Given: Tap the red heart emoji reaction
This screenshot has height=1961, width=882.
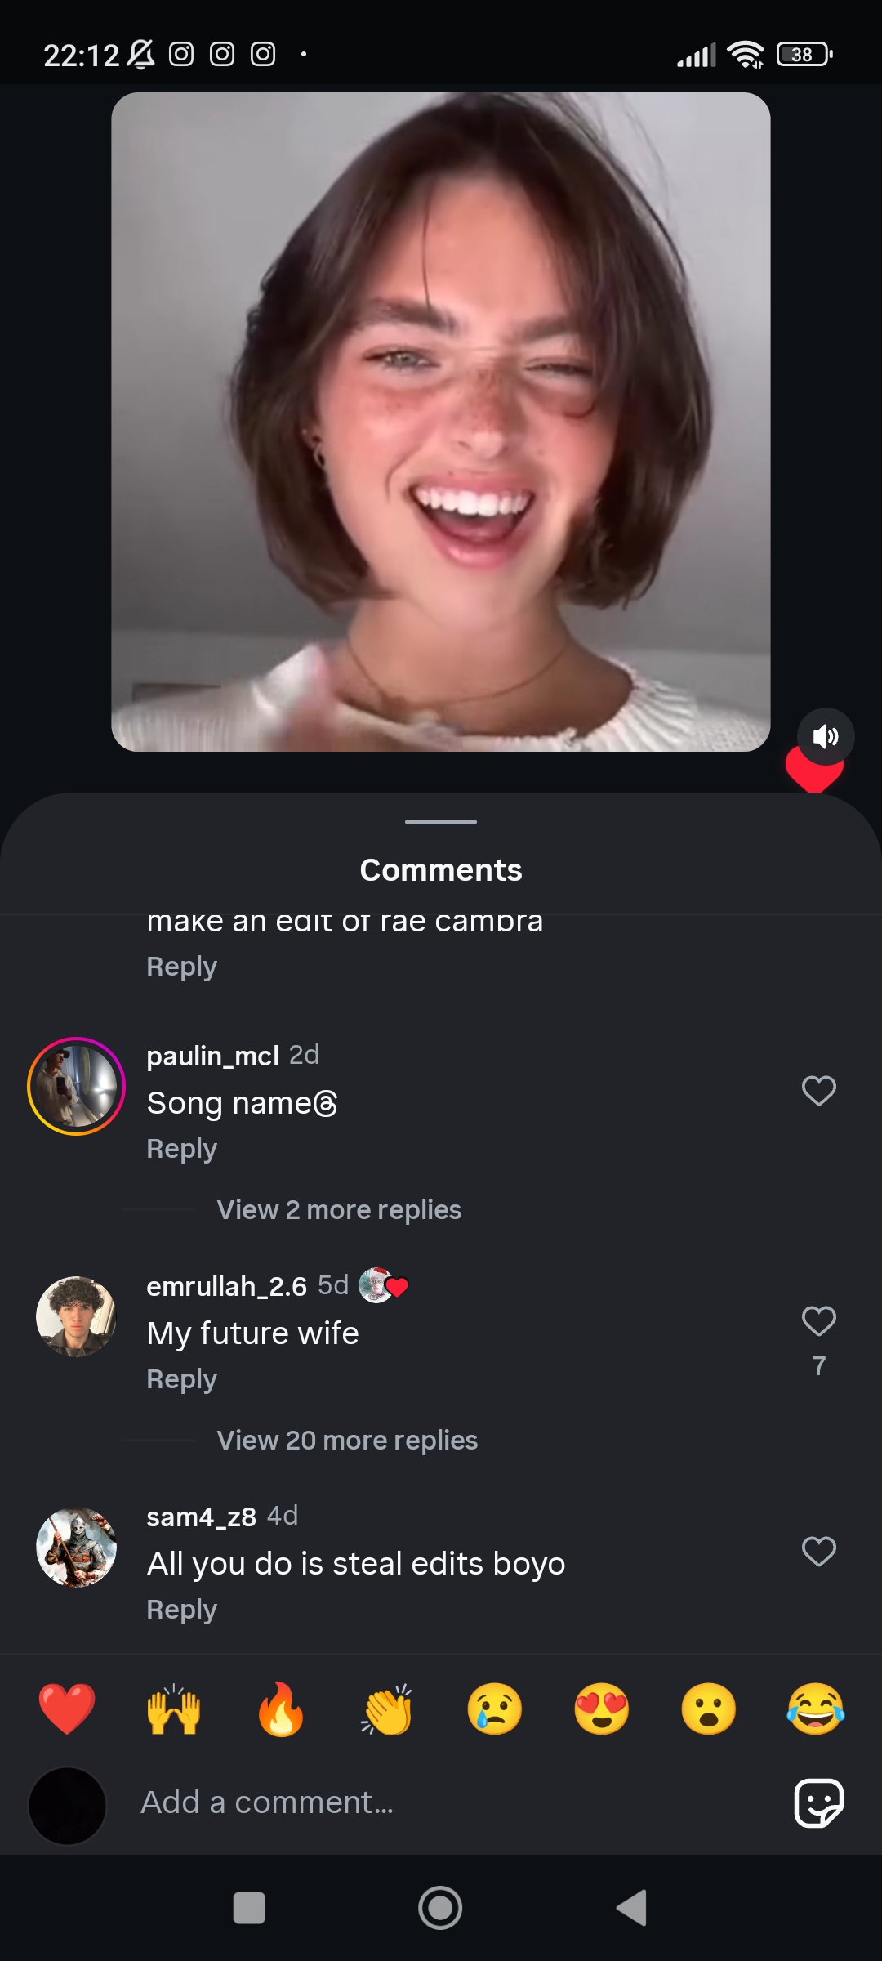Looking at the screenshot, I should pos(67,1709).
